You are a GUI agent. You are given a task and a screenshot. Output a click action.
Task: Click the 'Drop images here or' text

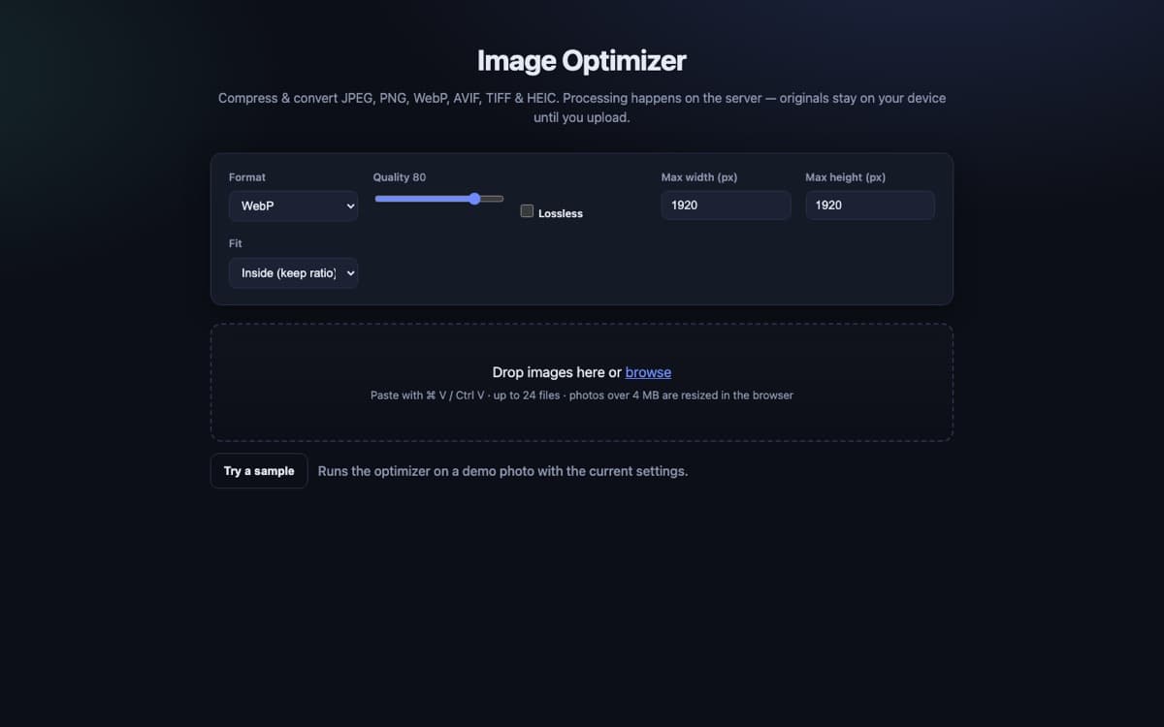pos(557,372)
